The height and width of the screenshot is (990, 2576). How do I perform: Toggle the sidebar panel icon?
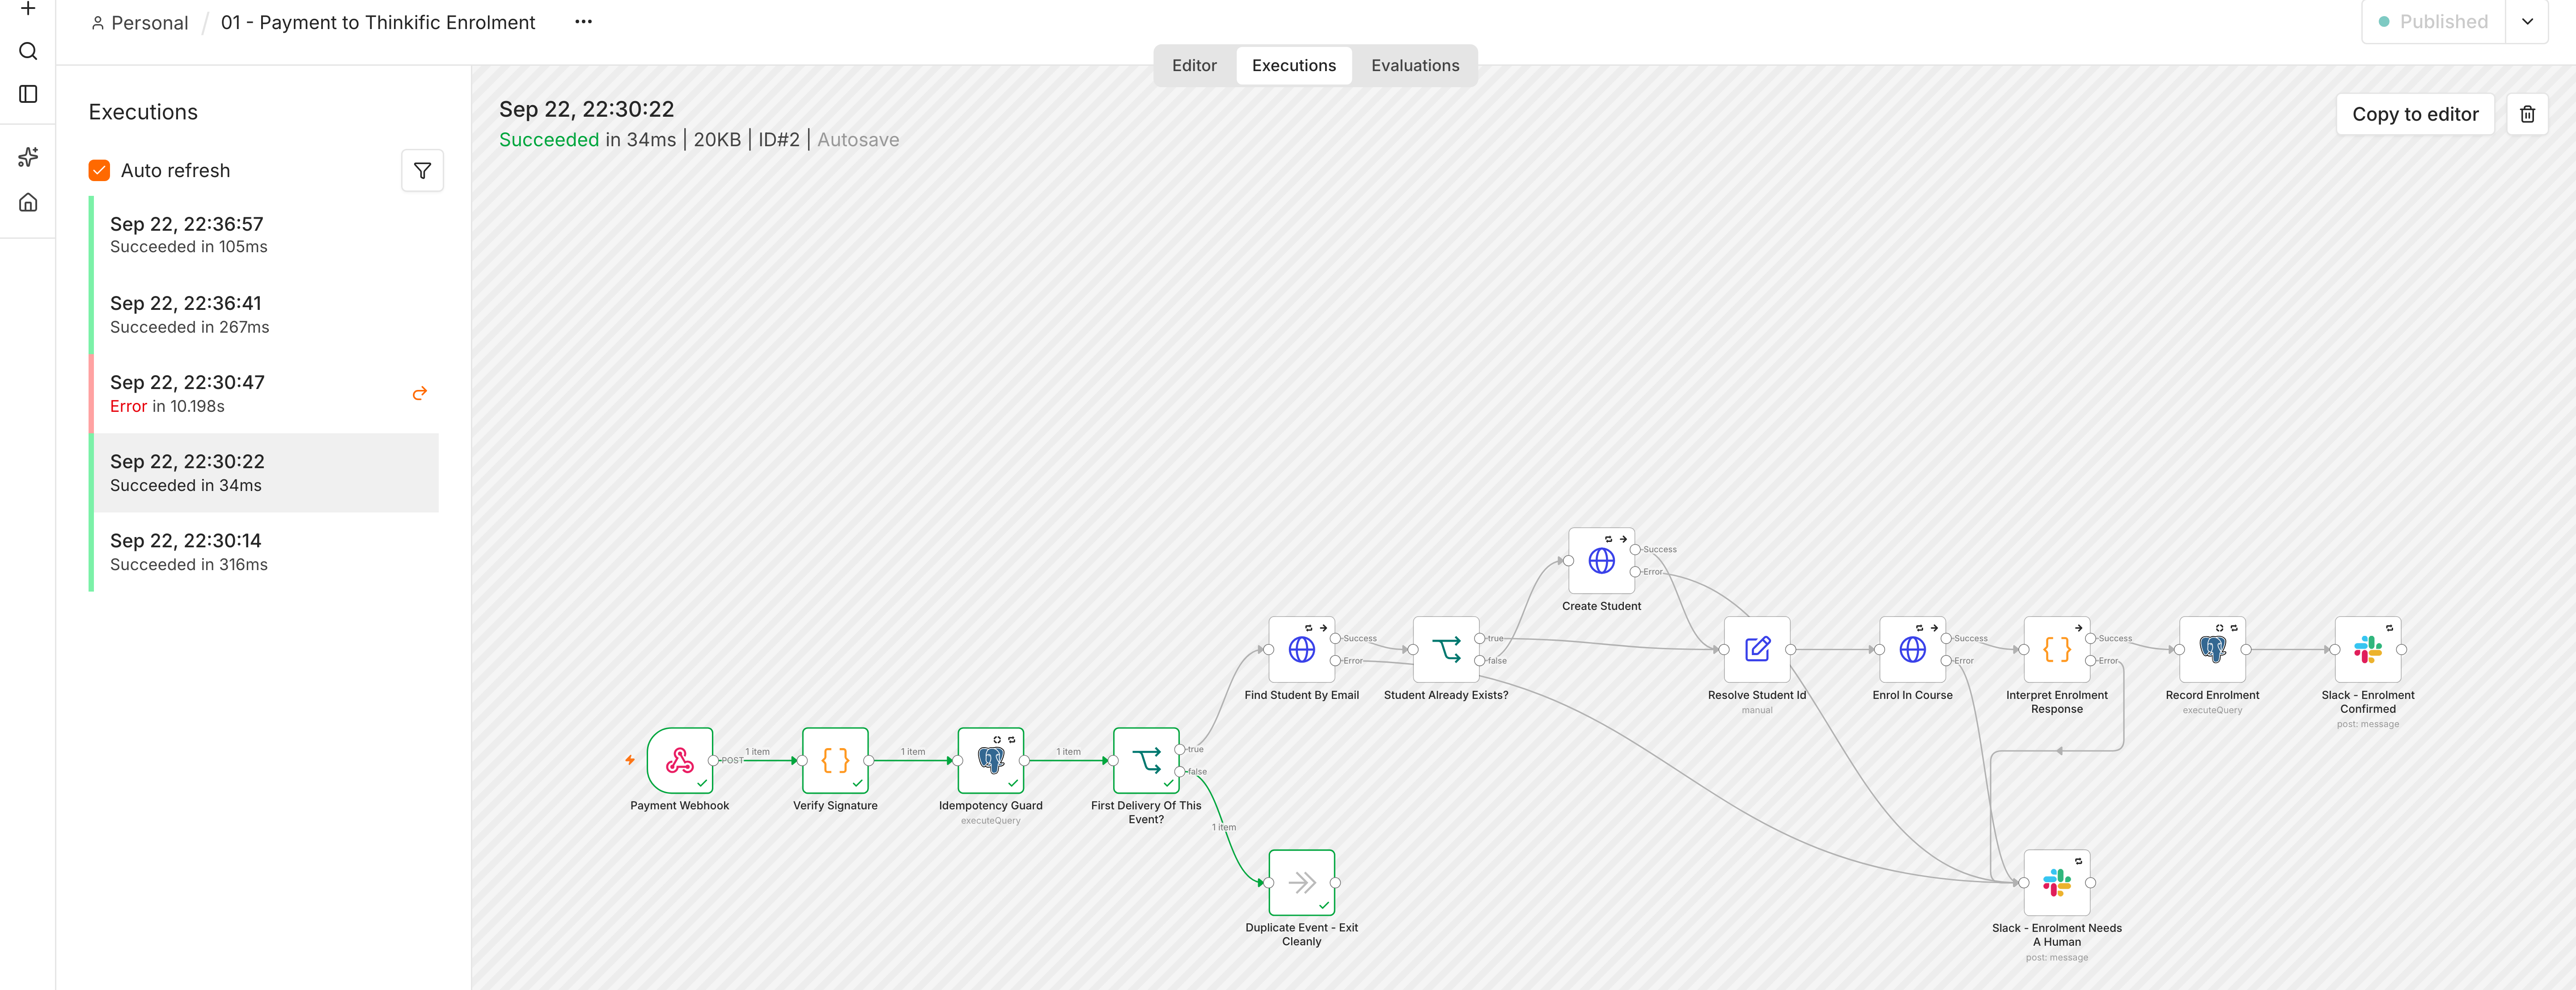click(x=28, y=94)
